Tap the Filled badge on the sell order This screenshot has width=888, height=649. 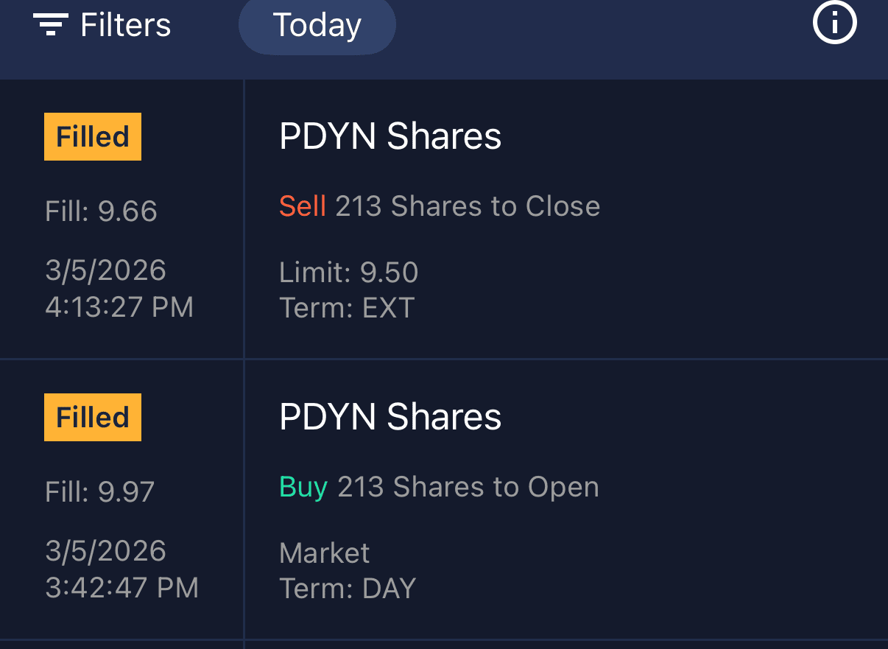(x=93, y=137)
